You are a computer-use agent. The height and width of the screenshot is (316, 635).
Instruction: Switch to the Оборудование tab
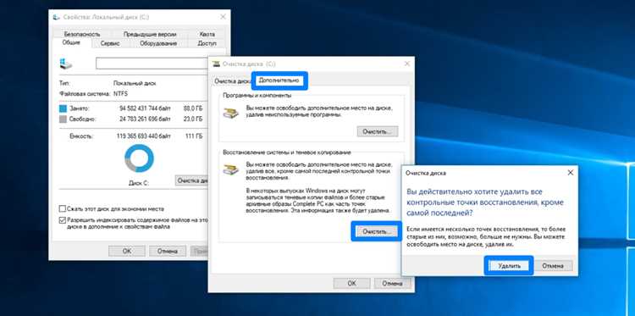click(158, 43)
